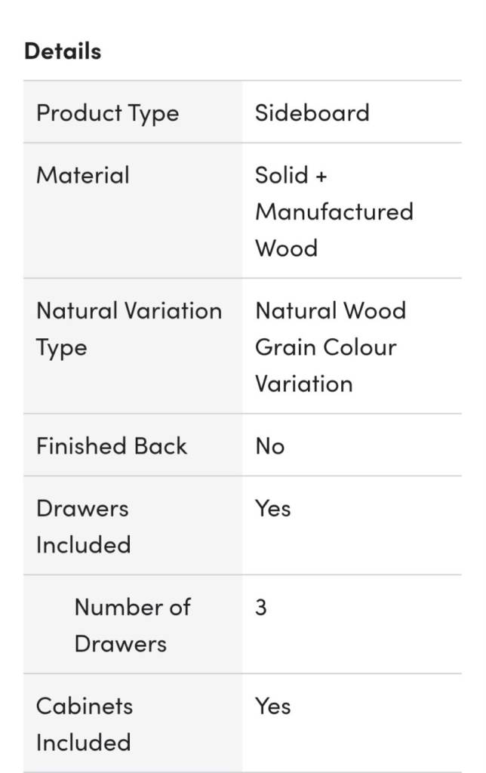Click the Natural Wood Grain Colour Variation value
Viewport: 486px width, 773px height.
(x=330, y=346)
